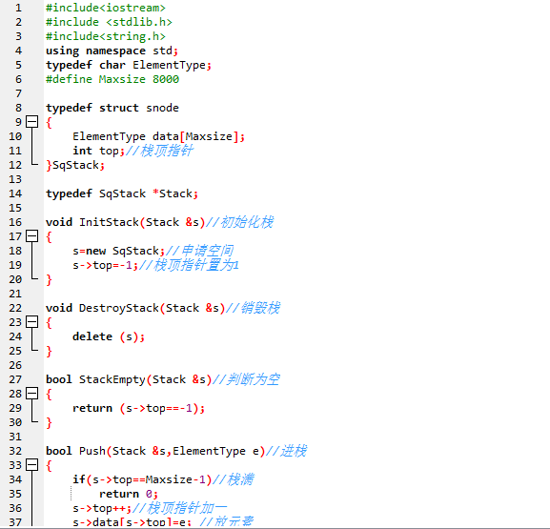
Task: Click closing brace on line 25
Action: click(50, 352)
